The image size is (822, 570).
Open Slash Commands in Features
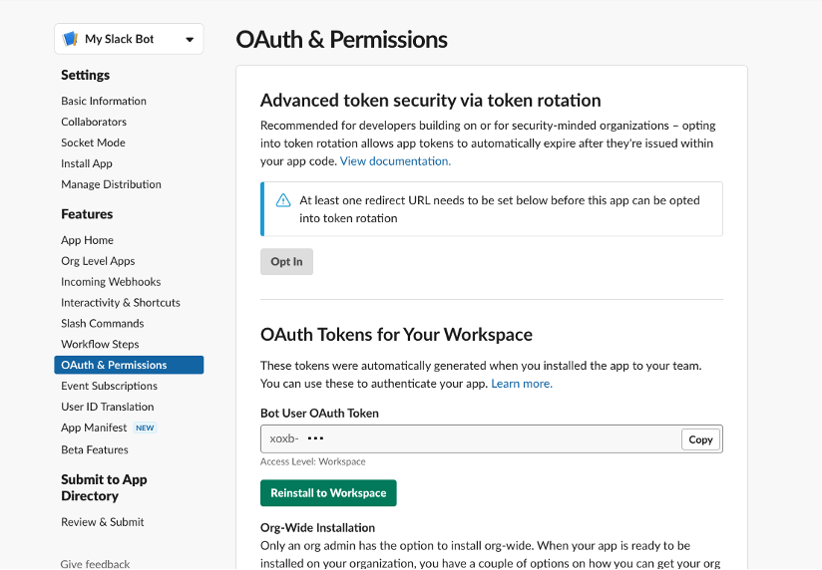(102, 324)
